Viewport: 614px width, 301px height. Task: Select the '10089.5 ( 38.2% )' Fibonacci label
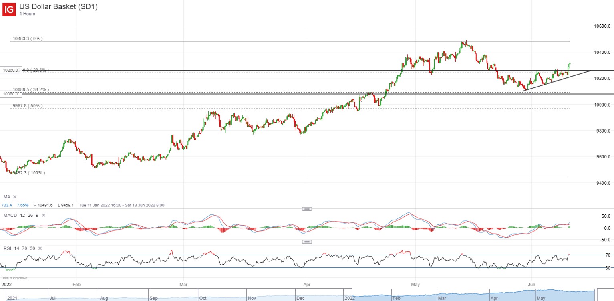[x=30, y=90]
